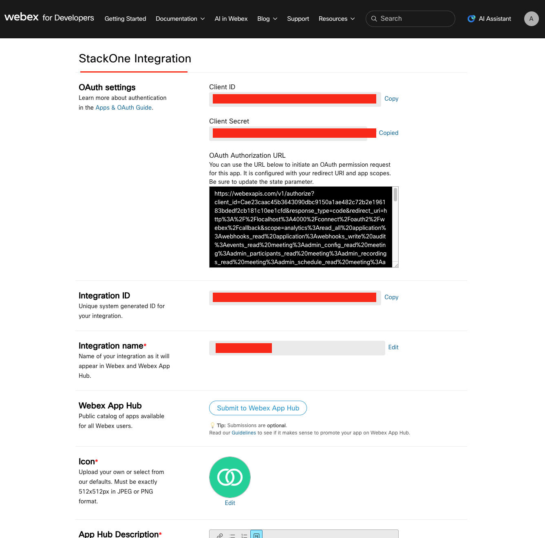Click the Webex App Hub heading

click(110, 406)
